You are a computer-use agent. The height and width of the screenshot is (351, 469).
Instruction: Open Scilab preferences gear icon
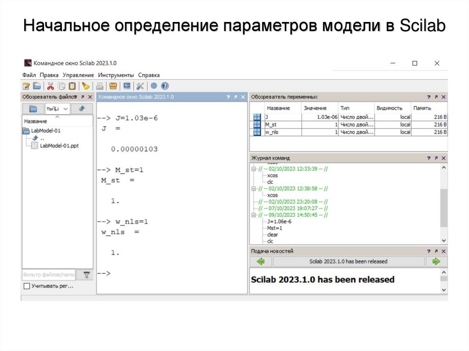(x=153, y=86)
